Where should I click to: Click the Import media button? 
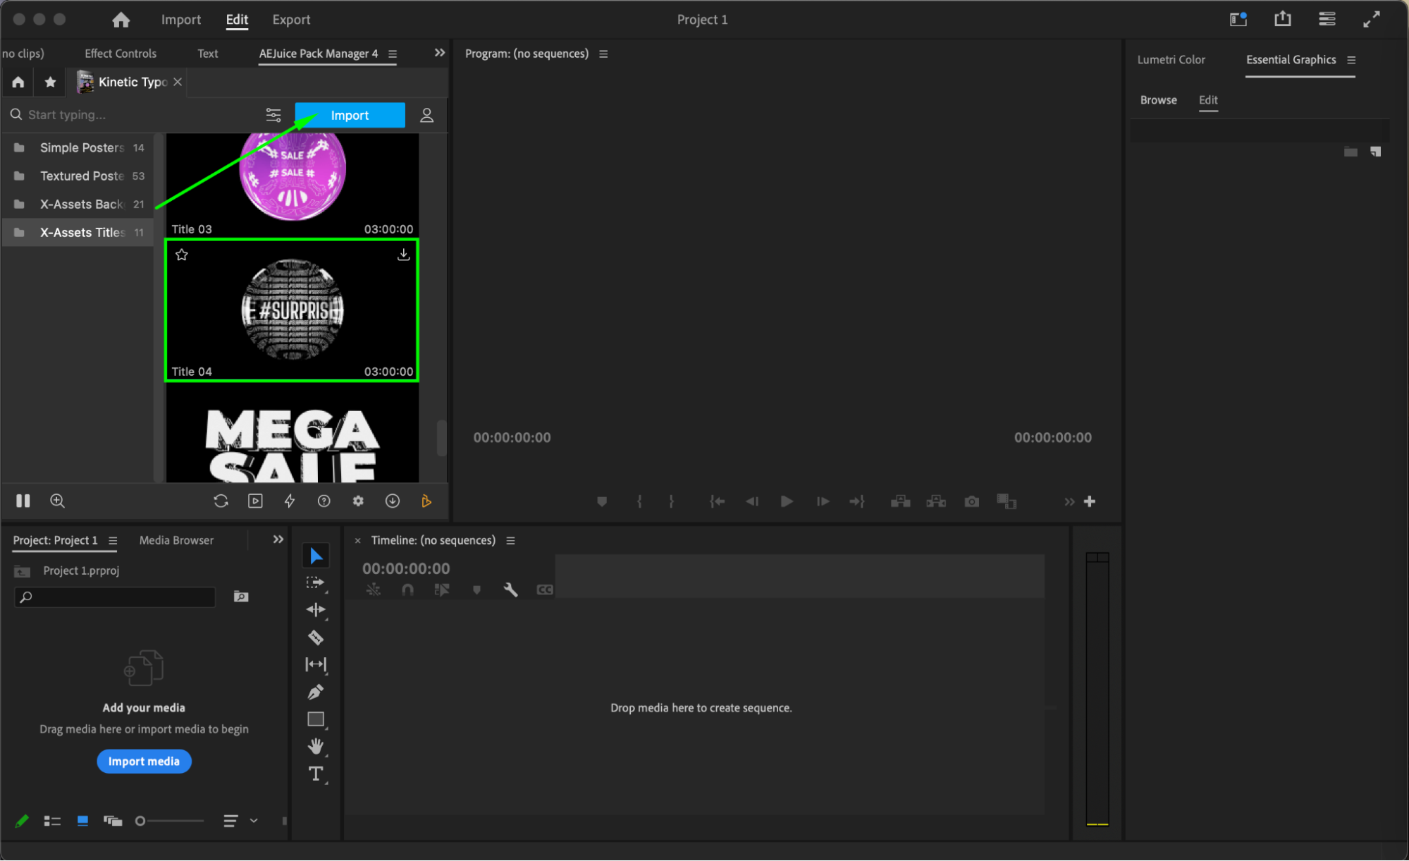click(144, 762)
